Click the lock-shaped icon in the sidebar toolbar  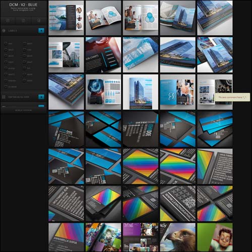(x=39, y=21)
